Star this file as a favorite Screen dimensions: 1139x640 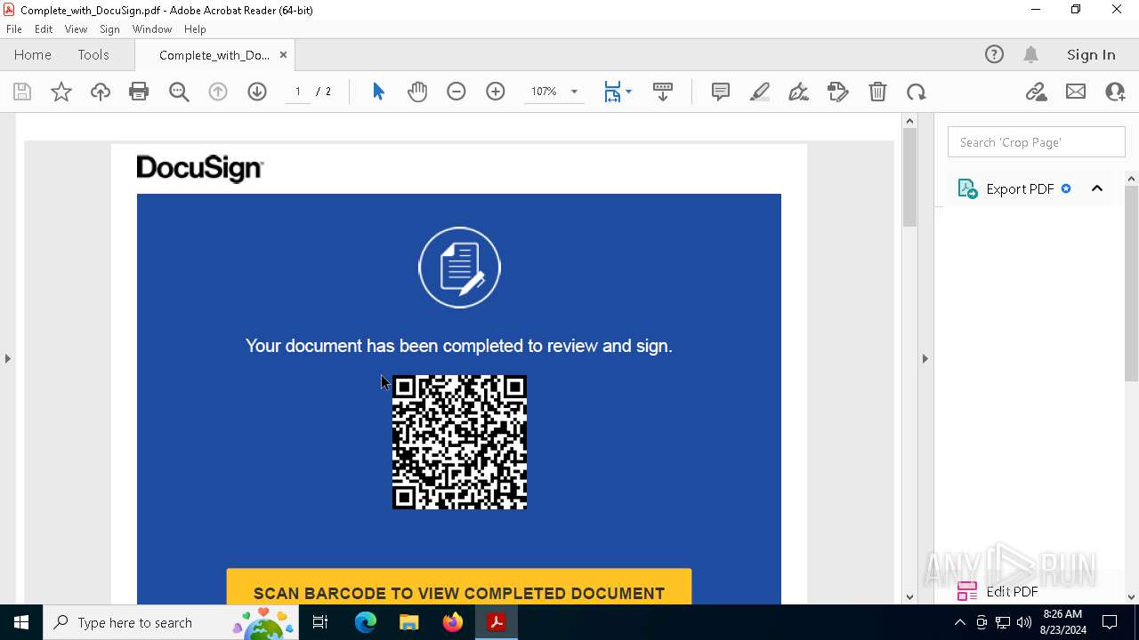[61, 92]
